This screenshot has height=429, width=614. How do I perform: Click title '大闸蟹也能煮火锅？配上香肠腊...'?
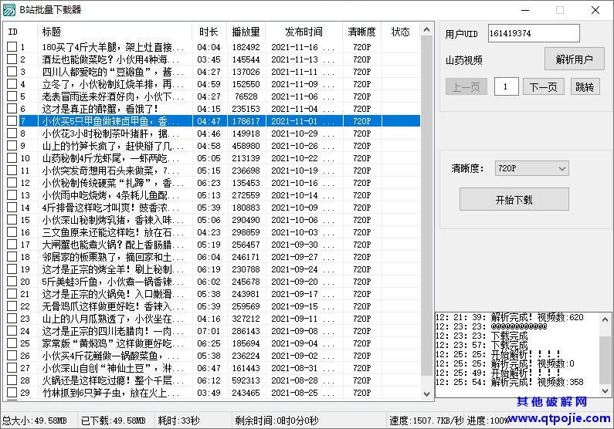(x=113, y=245)
